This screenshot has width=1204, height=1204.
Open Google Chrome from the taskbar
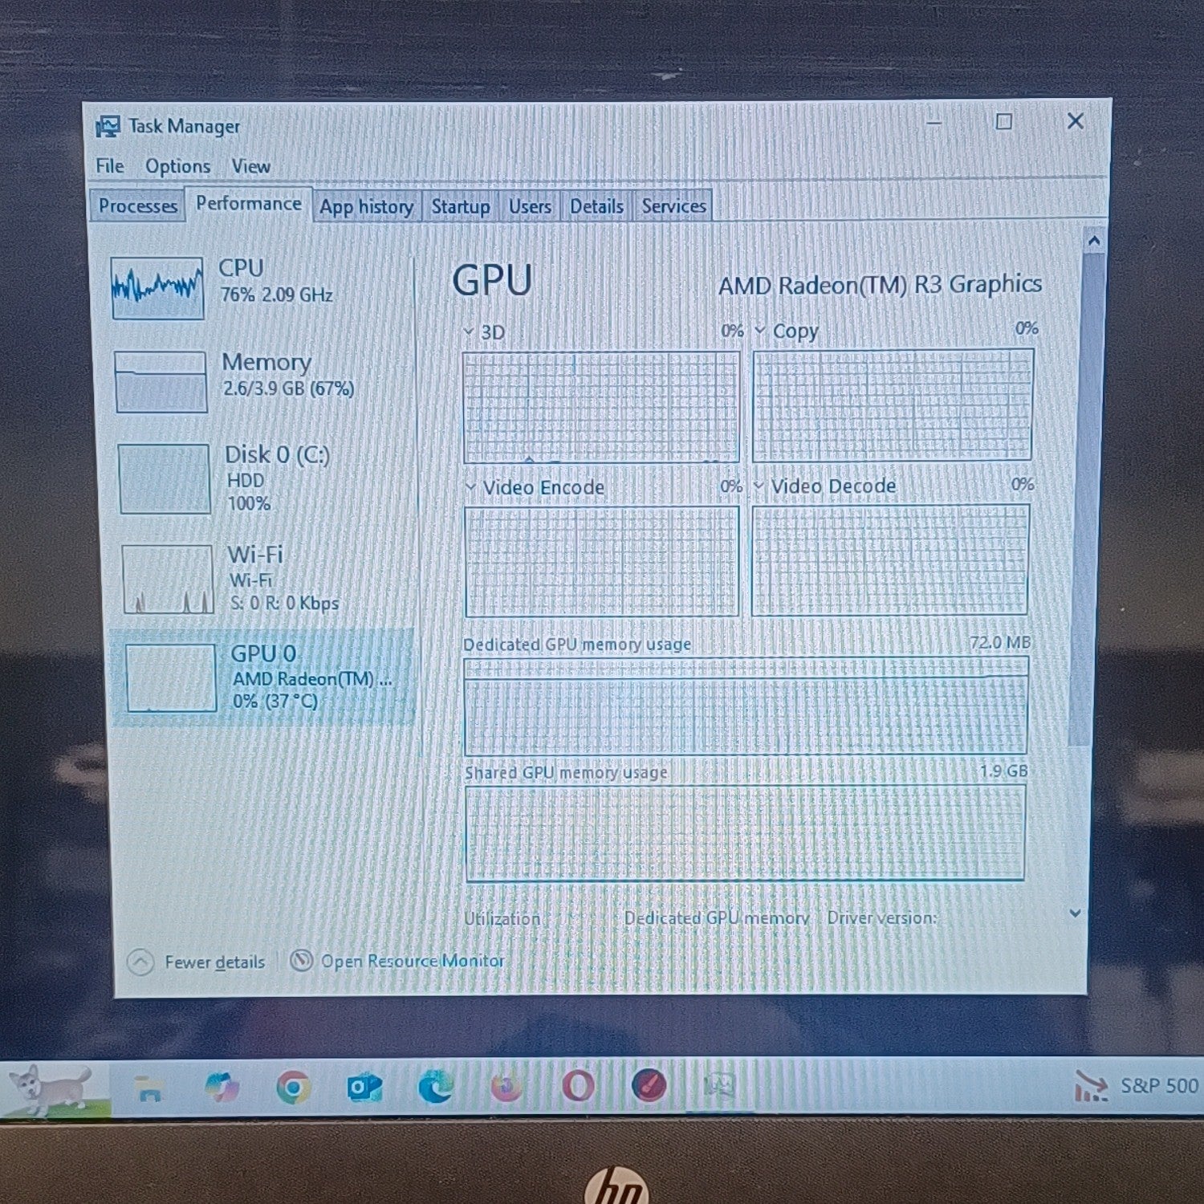(x=293, y=1088)
